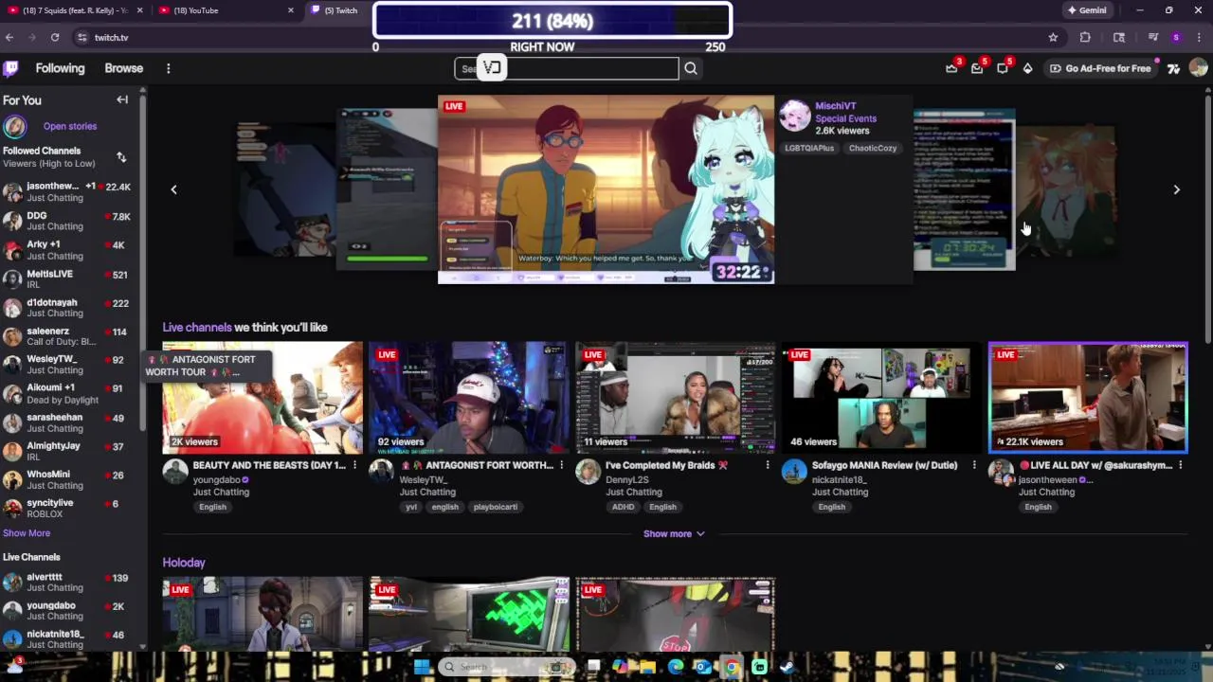
Task: Click the playboicarti tag
Action: tap(496, 507)
